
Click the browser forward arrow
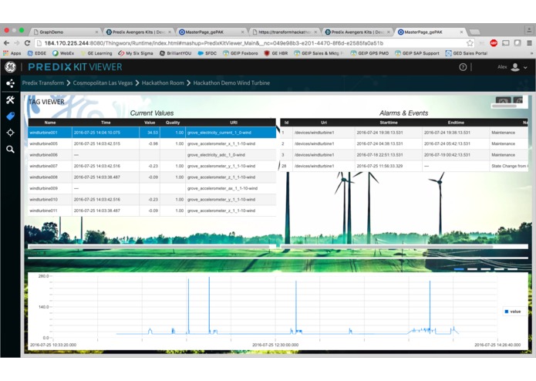point(17,43)
